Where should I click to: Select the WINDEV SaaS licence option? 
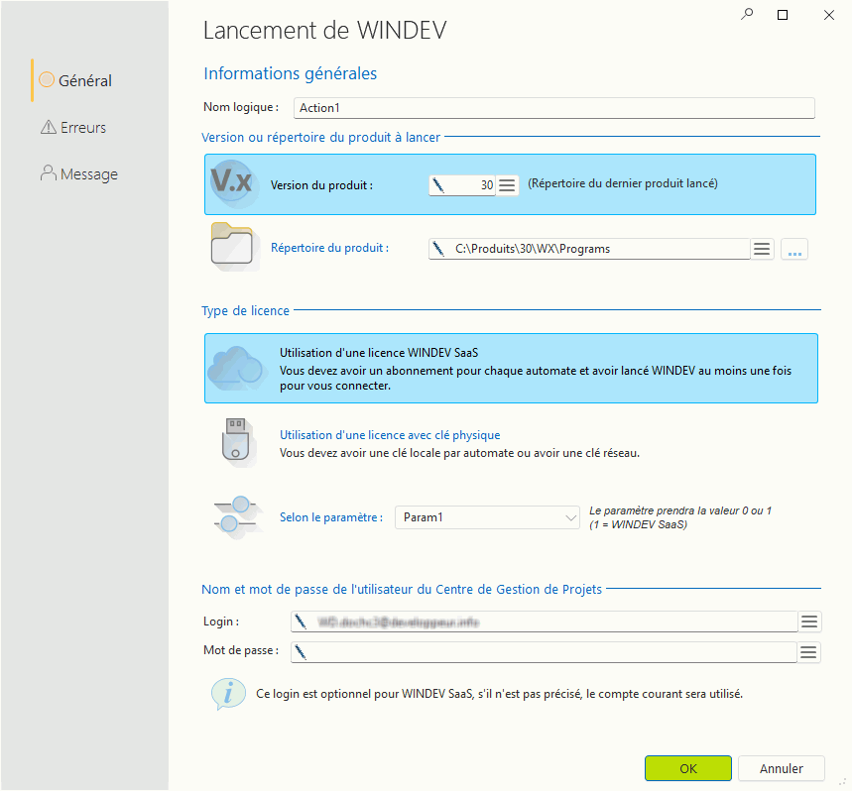[511, 368]
